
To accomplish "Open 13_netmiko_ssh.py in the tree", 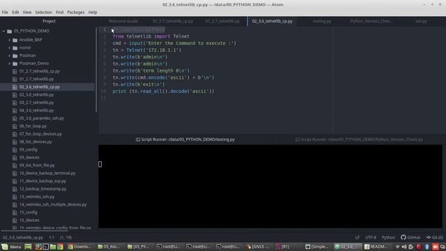I will (37, 197).
